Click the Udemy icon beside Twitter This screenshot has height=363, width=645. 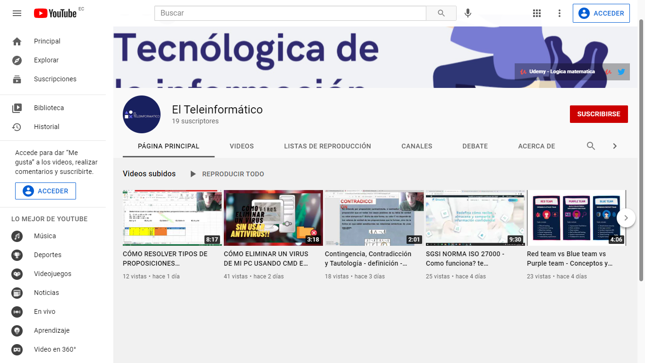pos(609,72)
